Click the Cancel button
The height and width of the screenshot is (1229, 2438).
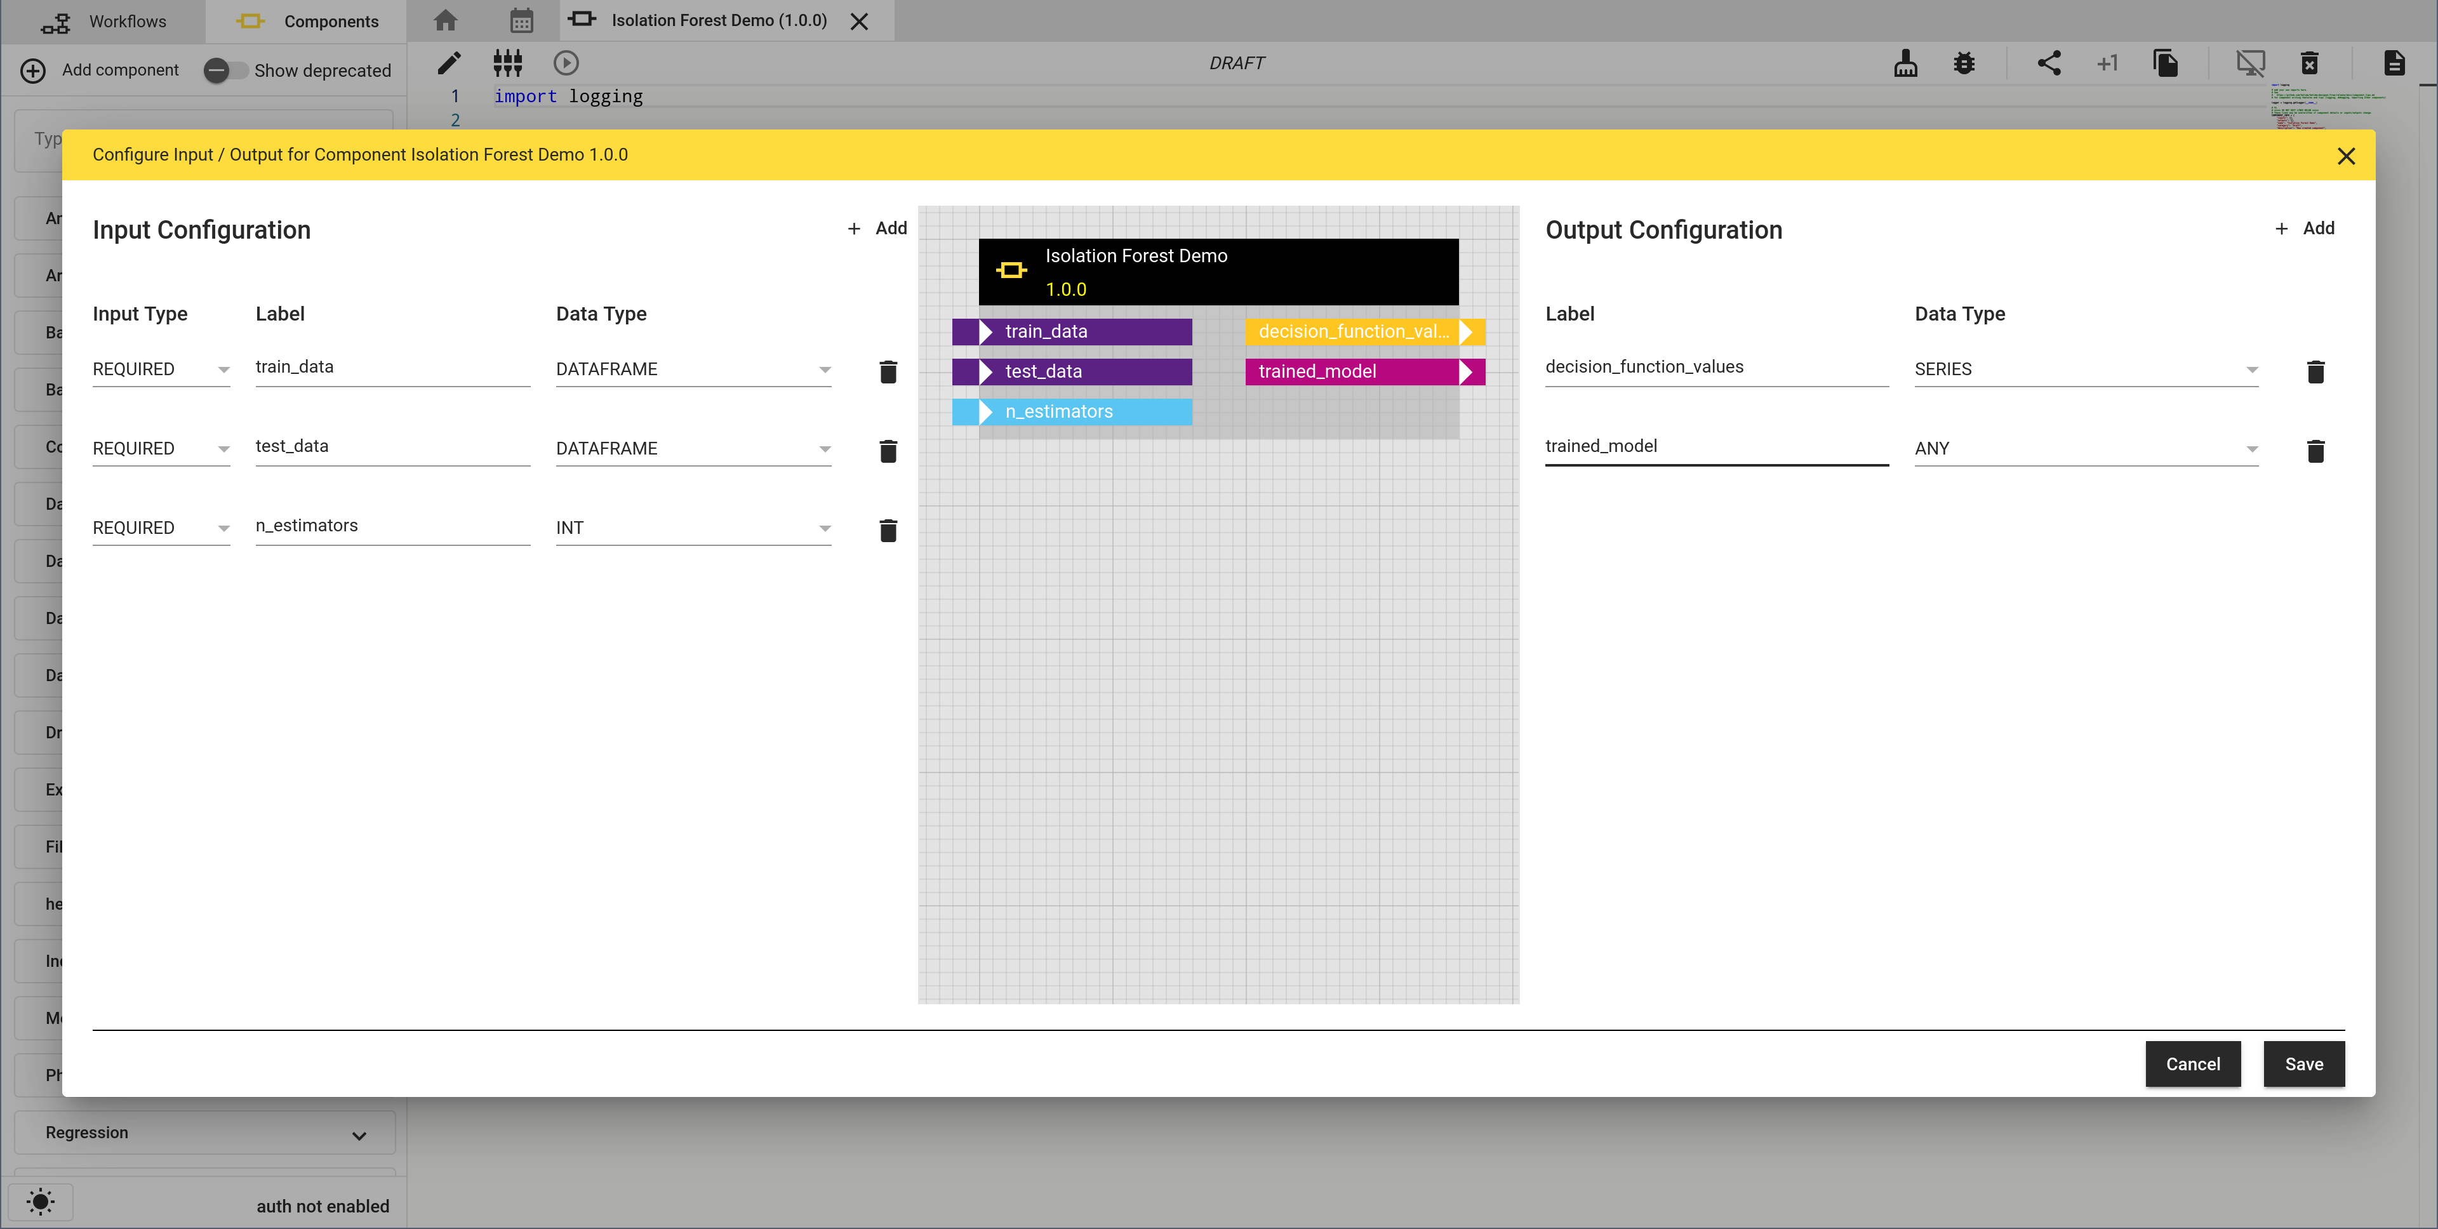[x=2193, y=1063]
